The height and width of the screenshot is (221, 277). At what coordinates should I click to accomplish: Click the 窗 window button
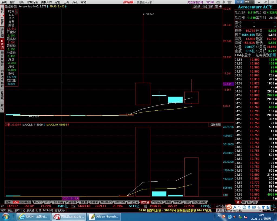point(217,6)
